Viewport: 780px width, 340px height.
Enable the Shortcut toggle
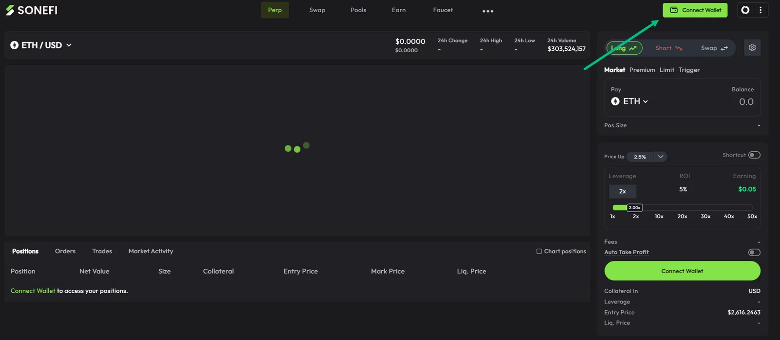(x=754, y=155)
